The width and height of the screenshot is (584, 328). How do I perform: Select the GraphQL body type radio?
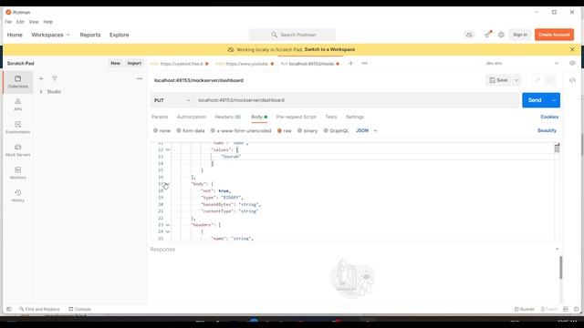tap(326, 130)
